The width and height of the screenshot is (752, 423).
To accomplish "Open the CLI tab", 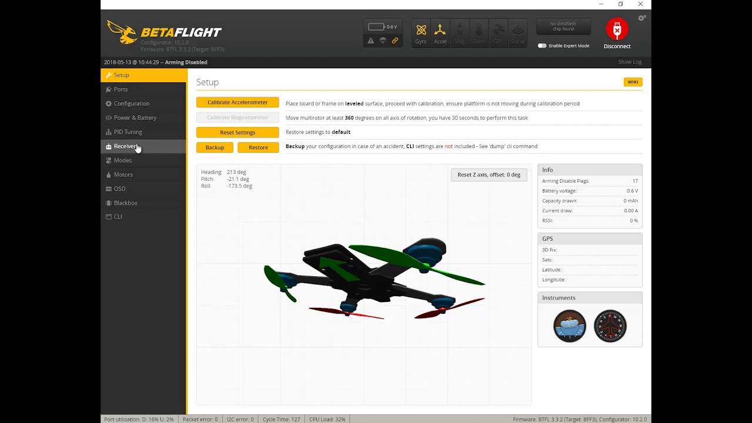I will 144,217.
